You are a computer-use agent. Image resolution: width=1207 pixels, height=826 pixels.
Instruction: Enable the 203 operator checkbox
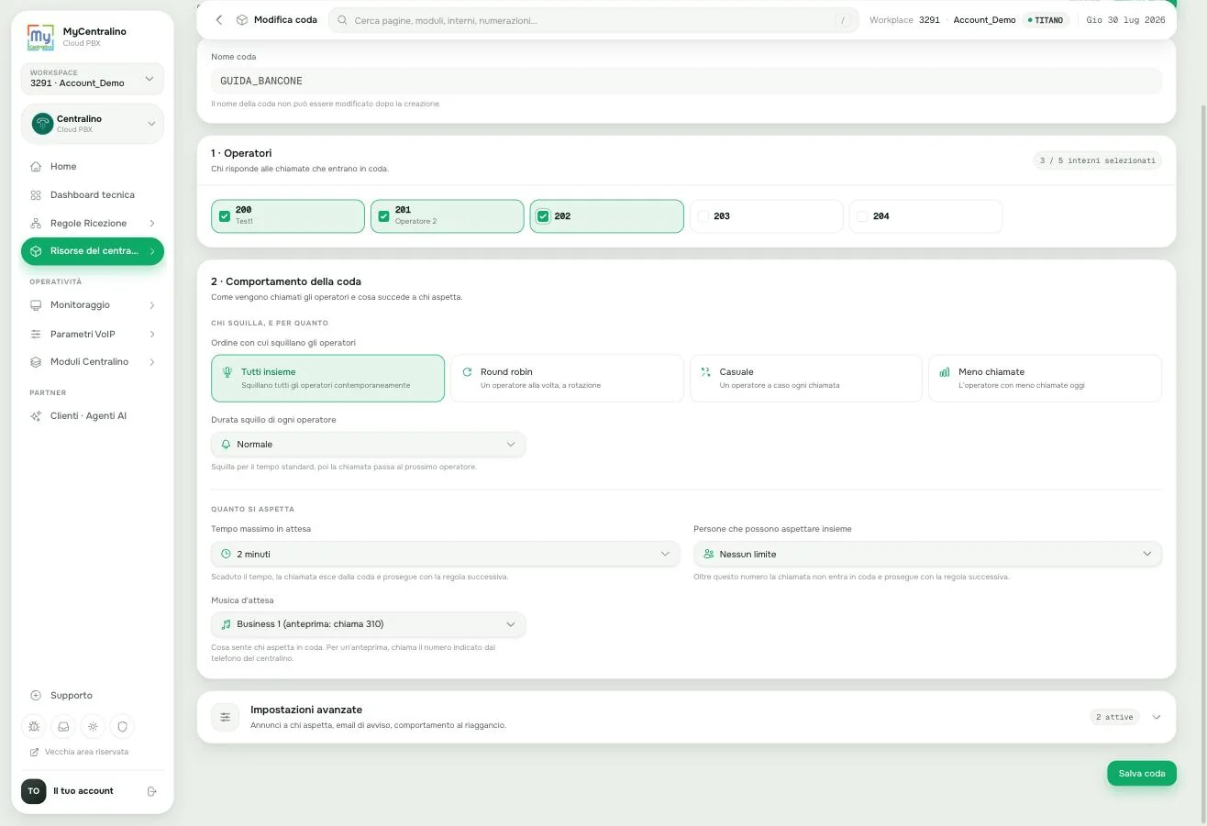703,216
